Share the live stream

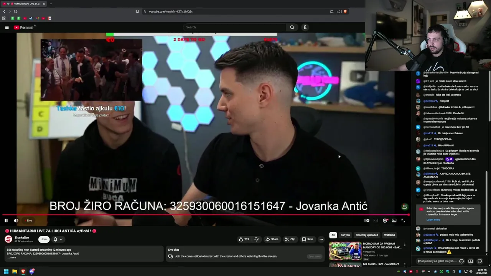pos(272,239)
